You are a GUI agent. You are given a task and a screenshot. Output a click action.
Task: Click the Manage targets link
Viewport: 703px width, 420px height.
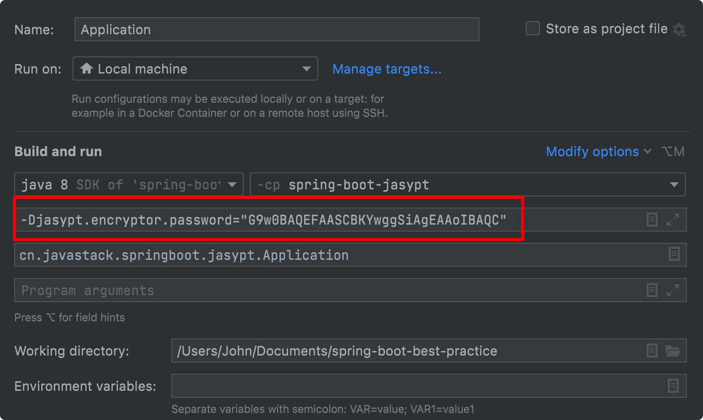click(387, 69)
